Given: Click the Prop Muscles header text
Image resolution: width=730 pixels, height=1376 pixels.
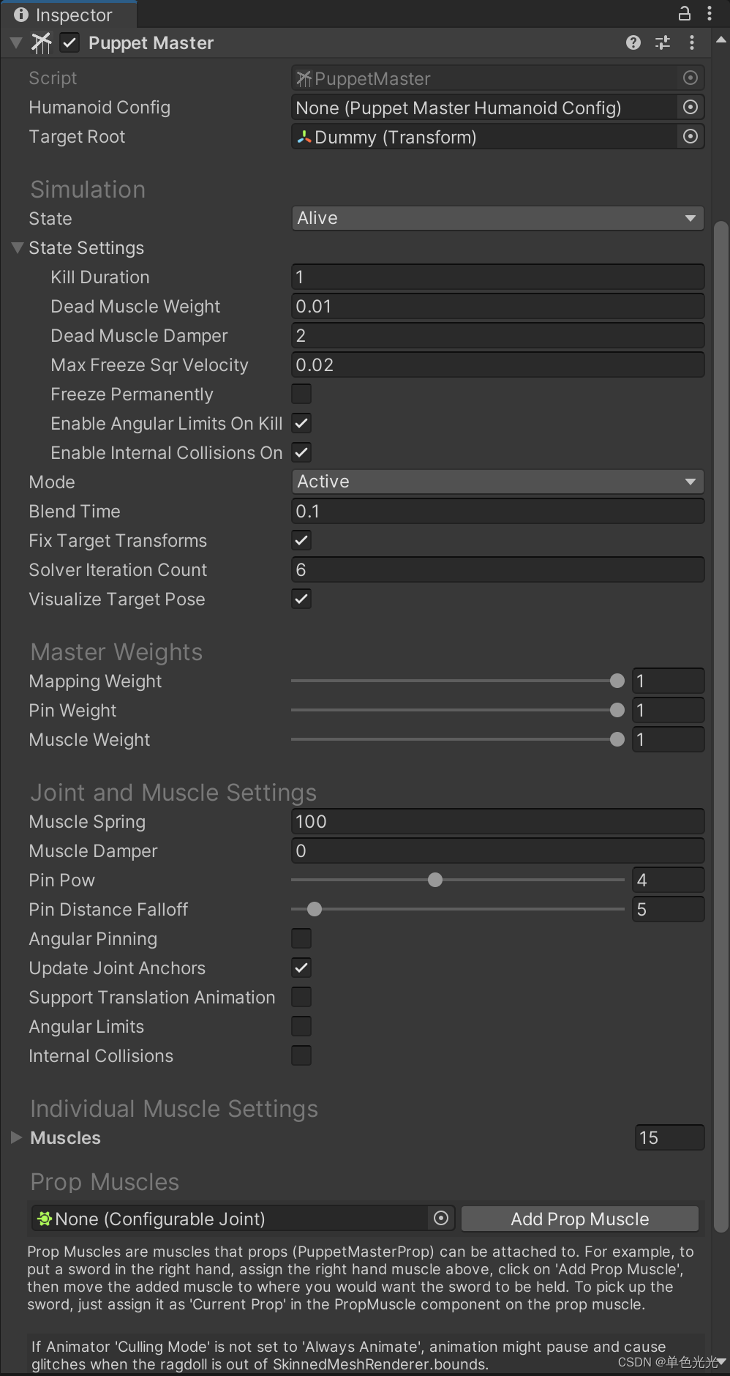Looking at the screenshot, I should [105, 1182].
